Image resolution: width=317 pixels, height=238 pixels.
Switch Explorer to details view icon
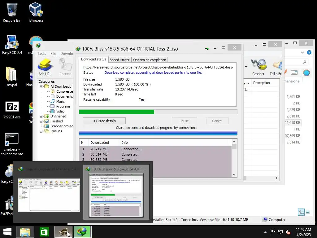(x=301, y=212)
